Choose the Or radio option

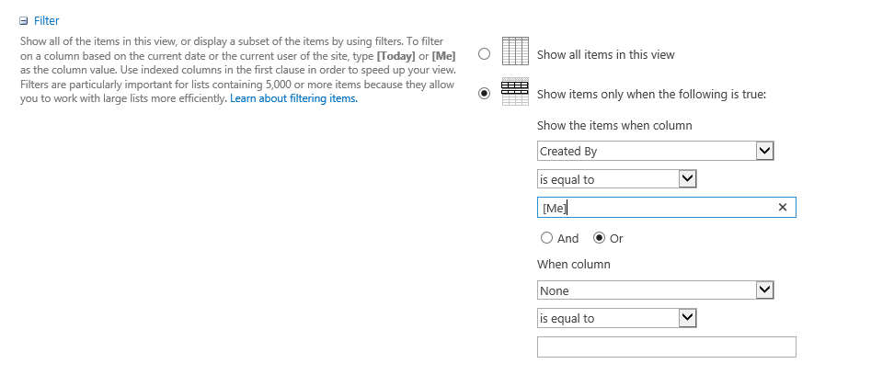600,238
